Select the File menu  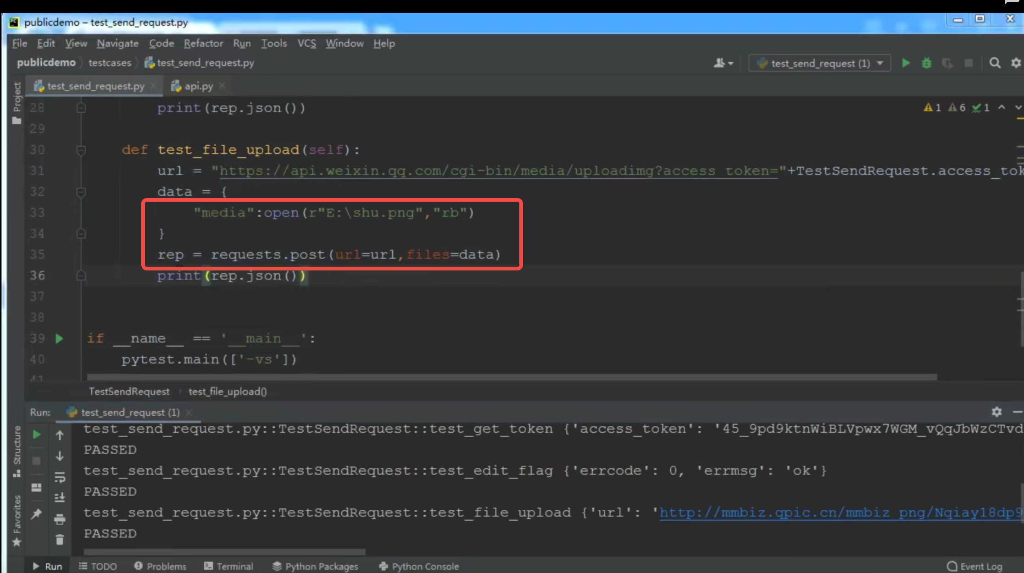tap(20, 43)
